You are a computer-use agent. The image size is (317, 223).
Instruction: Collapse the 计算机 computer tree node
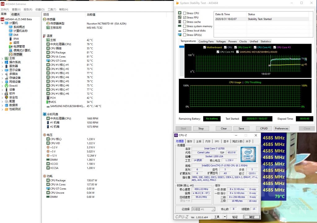pyautogui.click(x=2, y=23)
